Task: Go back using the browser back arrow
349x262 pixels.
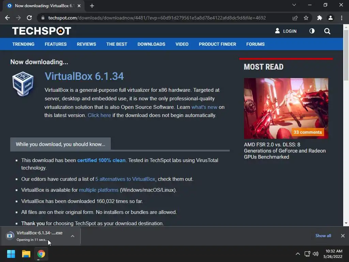Action: click(7, 18)
